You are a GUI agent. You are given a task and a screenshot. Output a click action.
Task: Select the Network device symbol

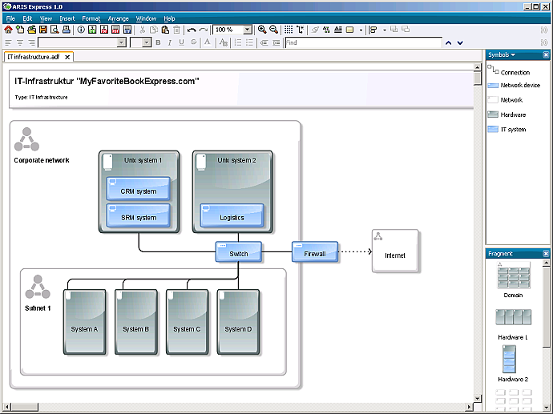pyautogui.click(x=514, y=85)
